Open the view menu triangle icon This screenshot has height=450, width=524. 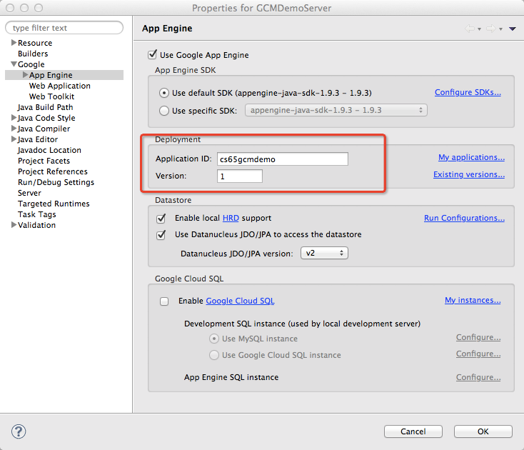513,29
